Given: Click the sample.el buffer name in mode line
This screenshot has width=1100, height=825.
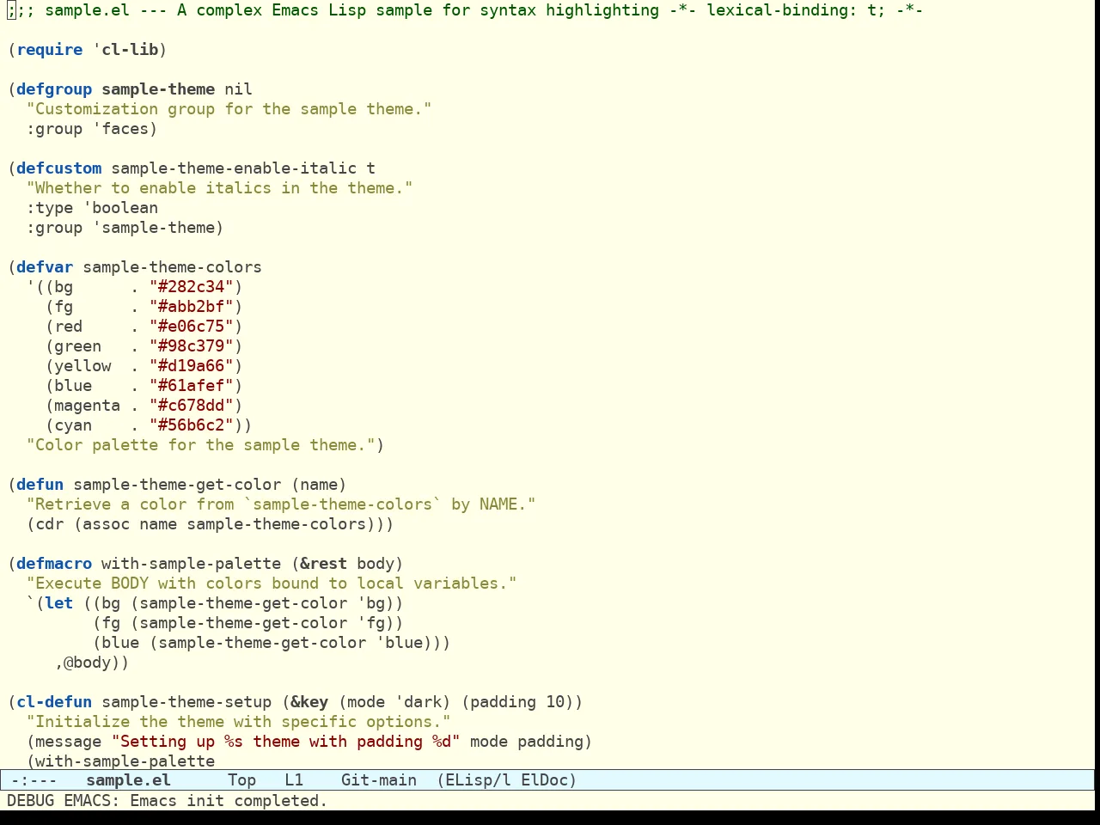Looking at the screenshot, I should 128,780.
